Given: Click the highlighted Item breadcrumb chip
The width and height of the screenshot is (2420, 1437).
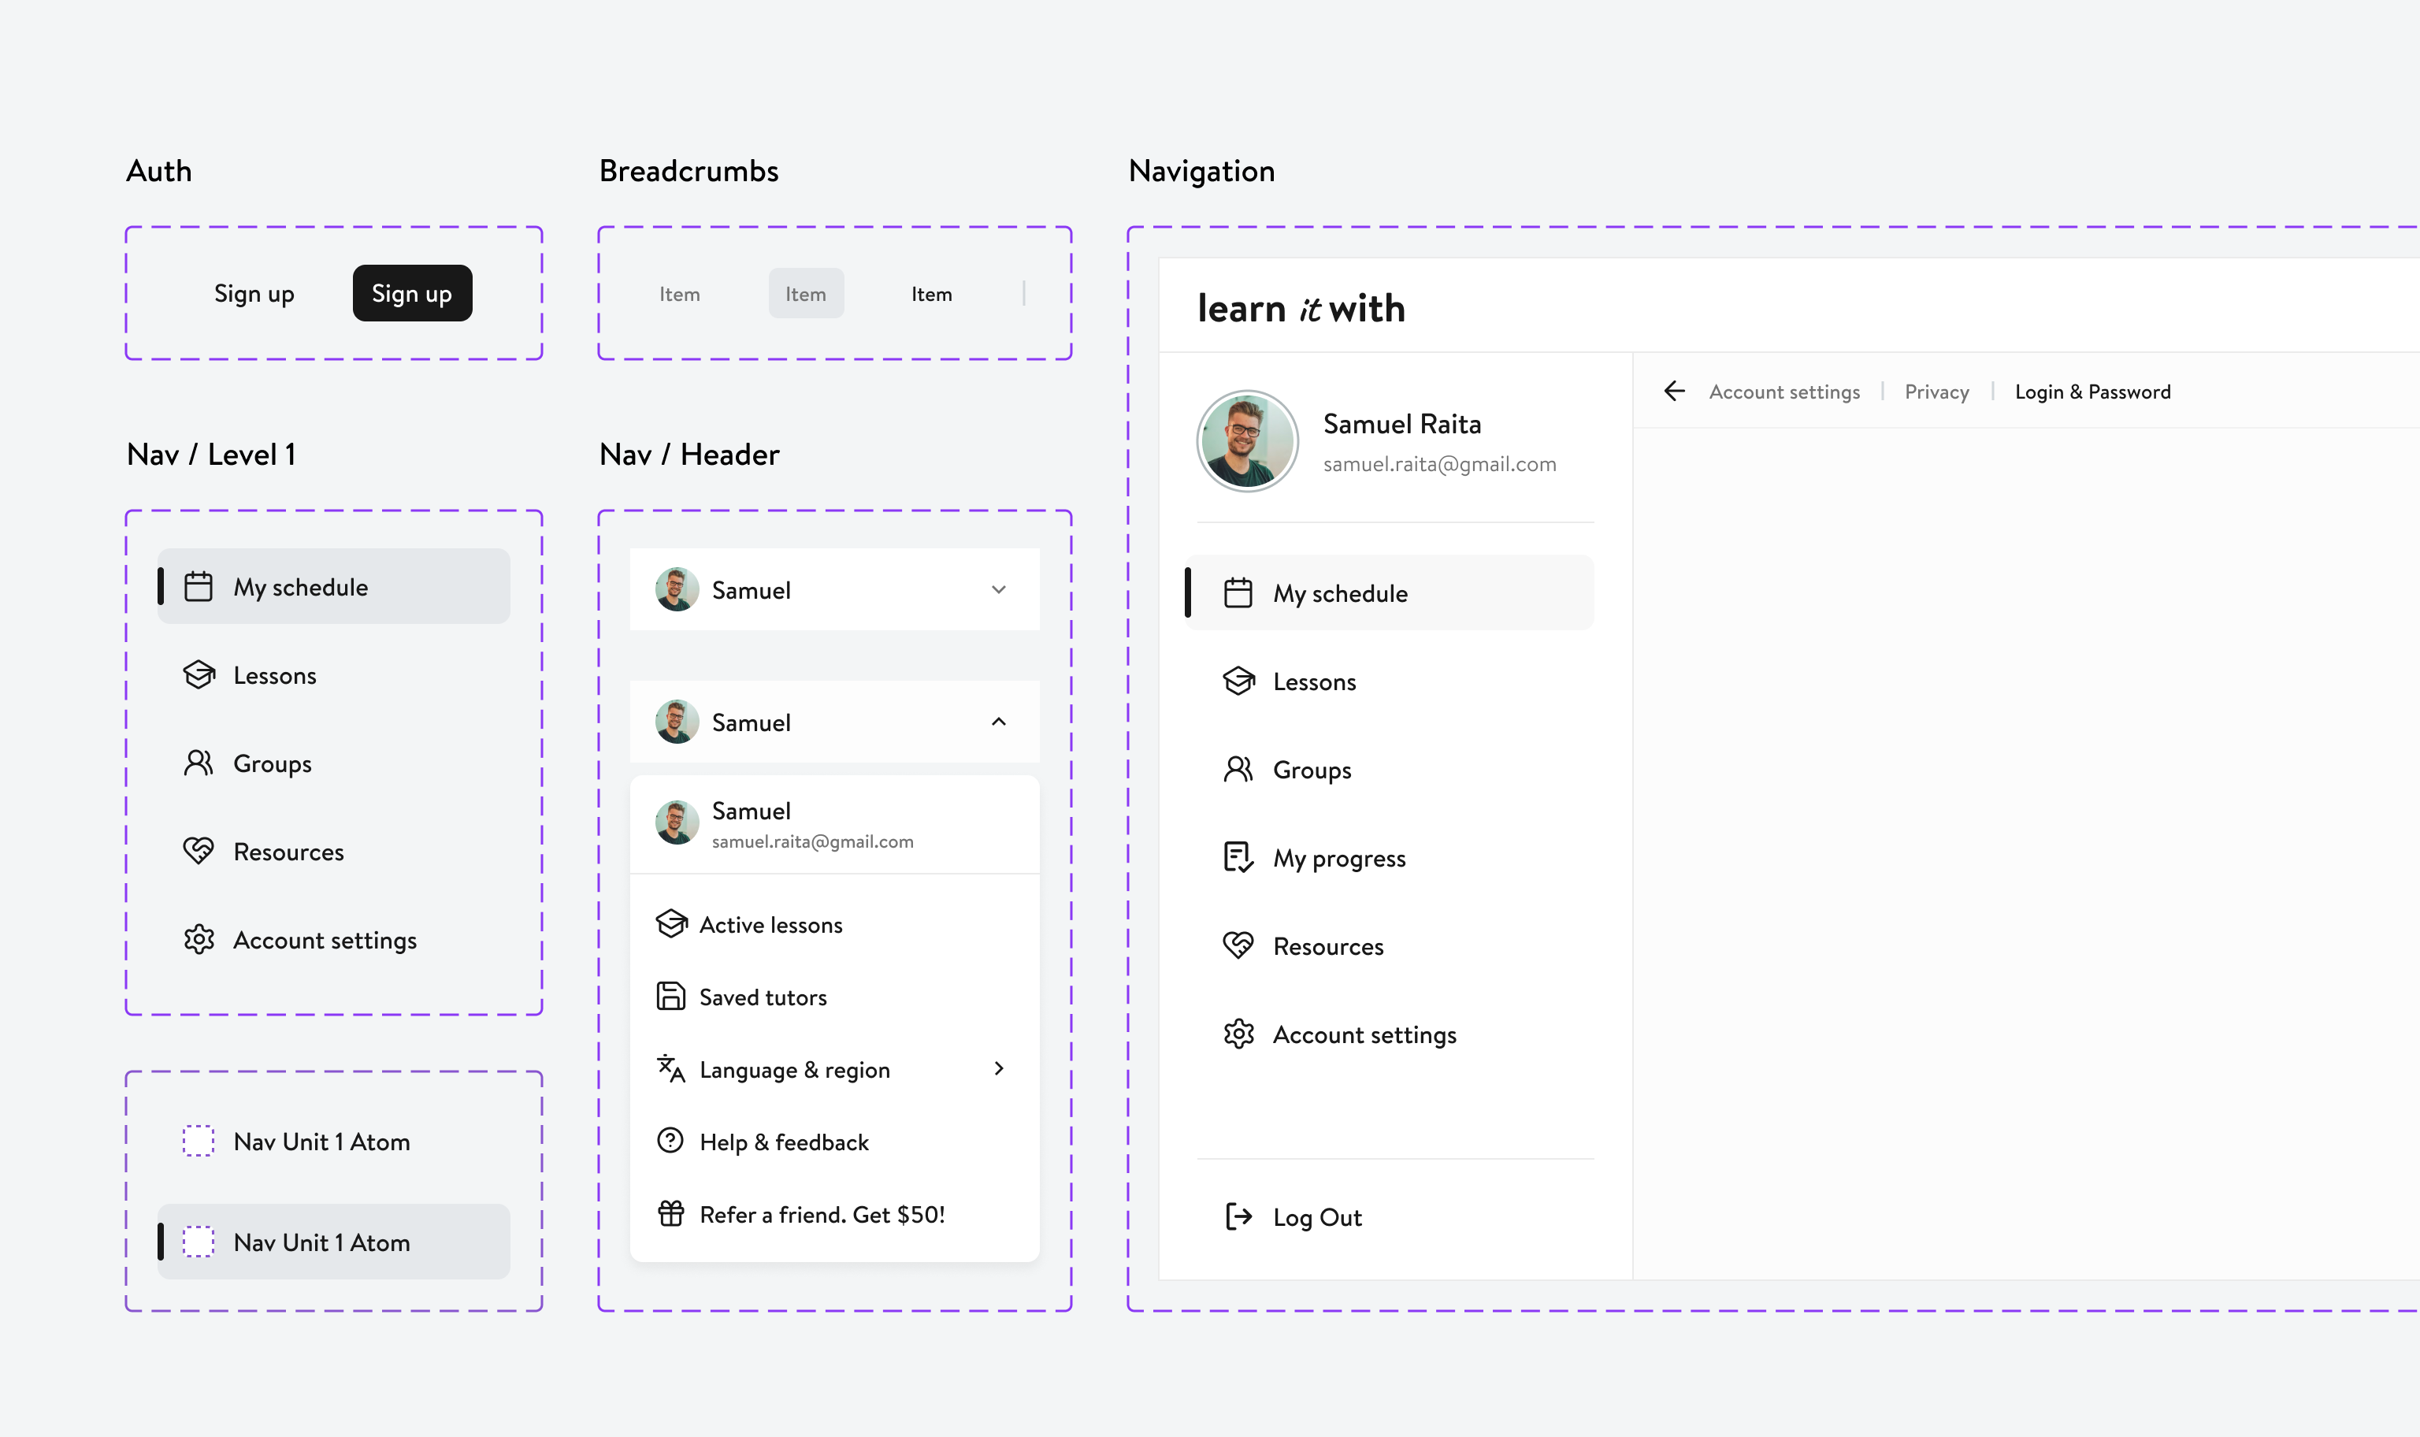Looking at the screenshot, I should [x=805, y=293].
